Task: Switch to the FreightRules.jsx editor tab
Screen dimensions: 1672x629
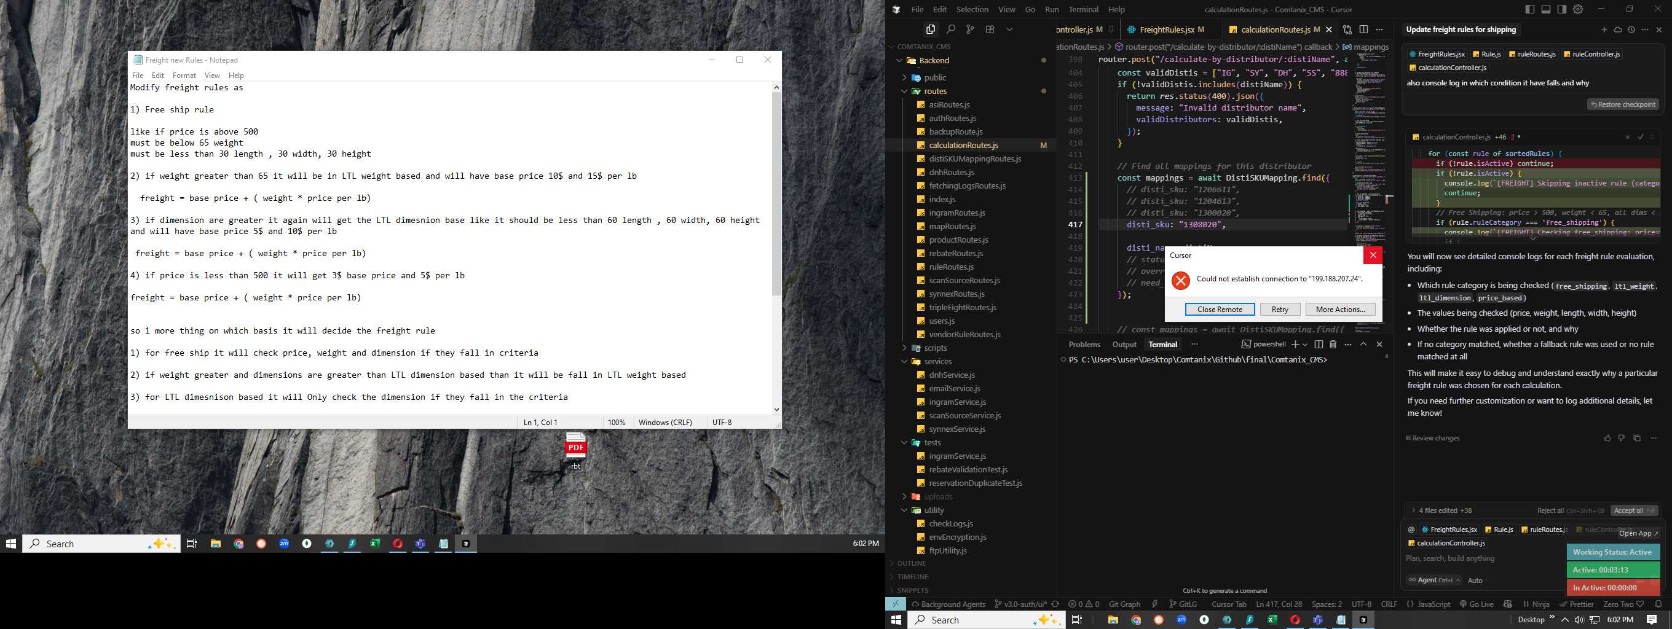Action: [1166, 29]
